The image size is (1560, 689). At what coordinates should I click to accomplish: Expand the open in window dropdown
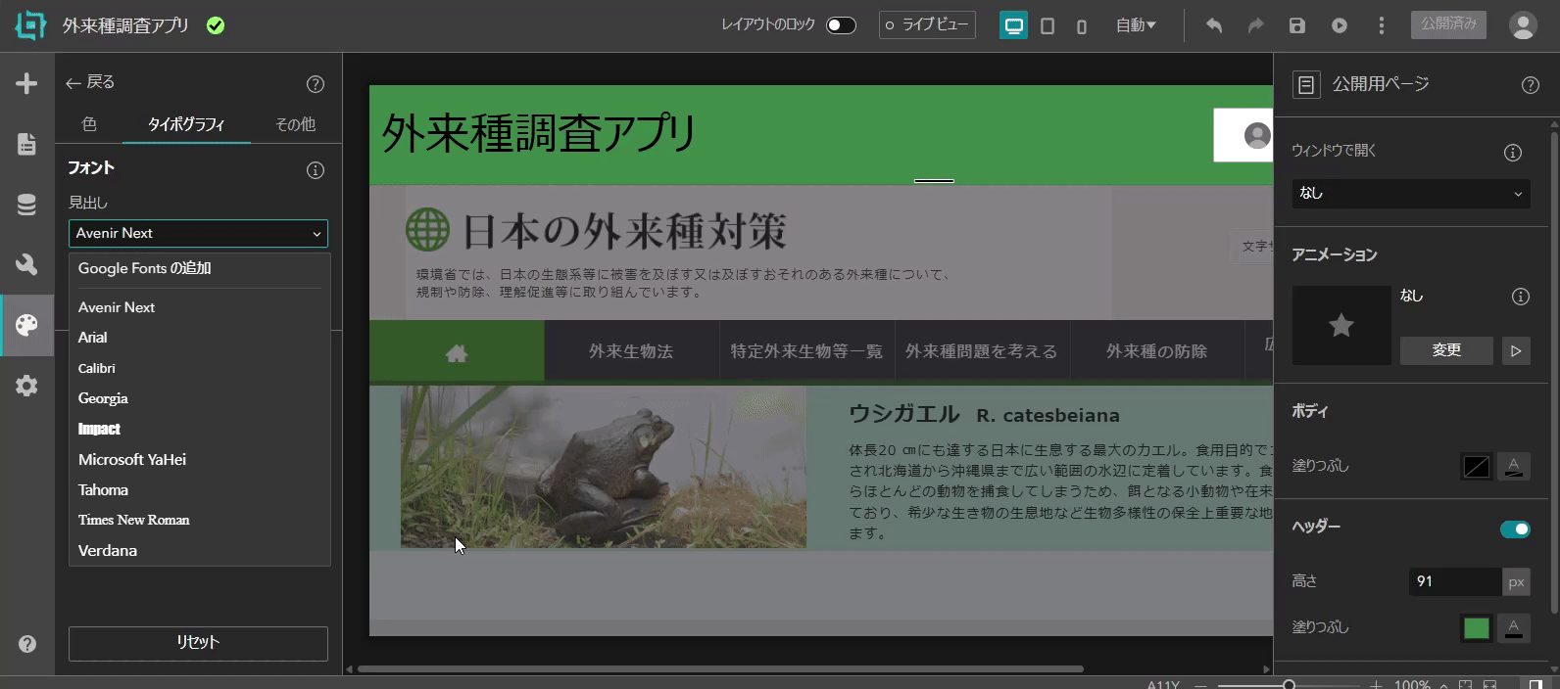(x=1410, y=194)
